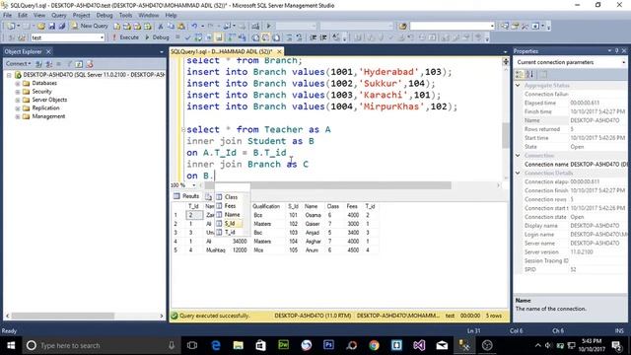Click the Decrease indent icon
The height and width of the screenshot is (355, 631).
click(x=314, y=37)
